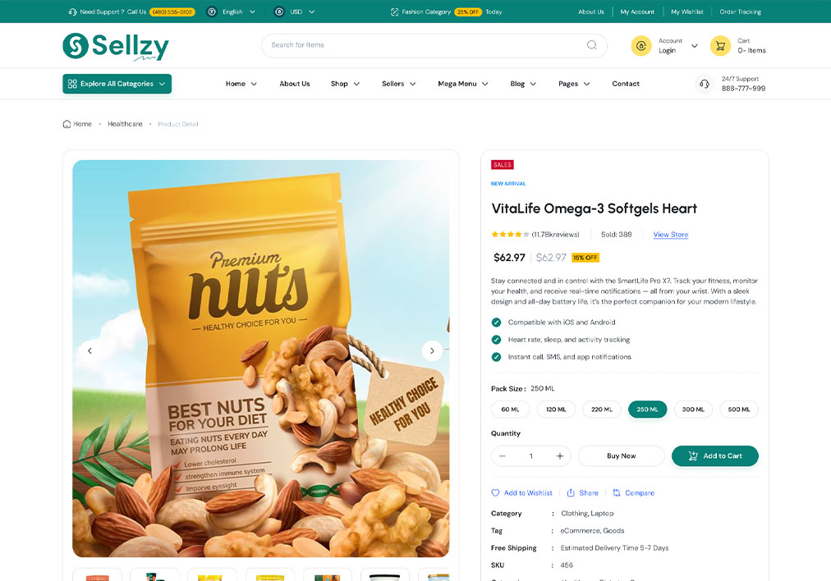Click the Add to Cart button
Viewport: 831px width, 581px height.
click(x=715, y=456)
